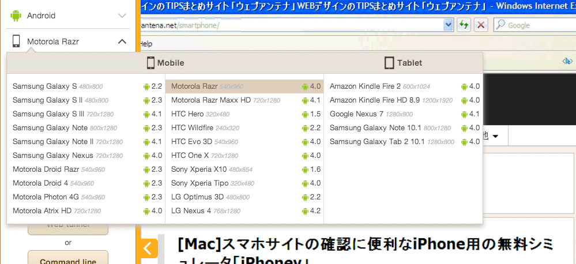Click the phone icon beside Motorola Razr

pos(16,41)
